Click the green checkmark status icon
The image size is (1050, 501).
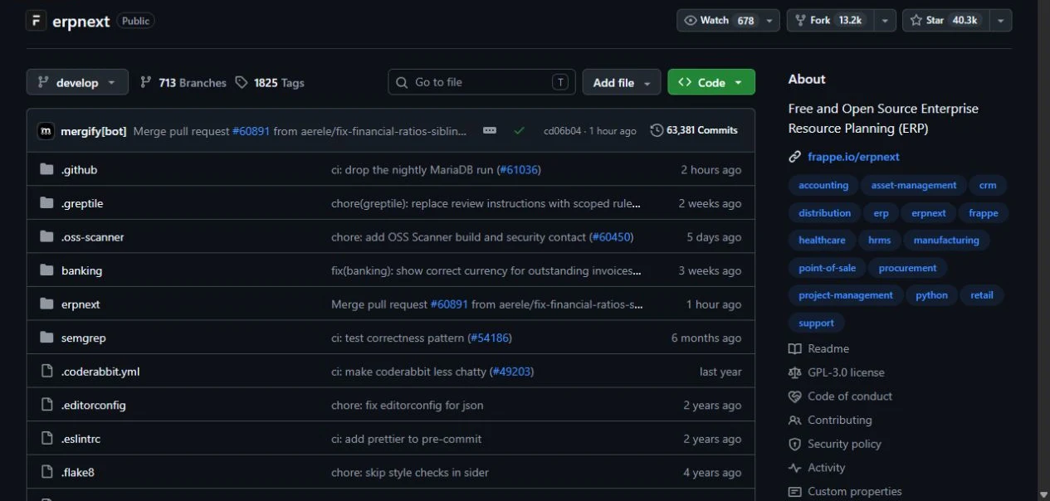click(x=520, y=130)
